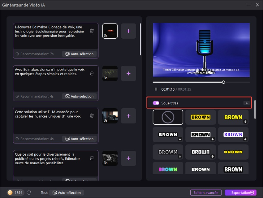
Task: Download the white wide BROWN subtitle style
Action: point(180,139)
